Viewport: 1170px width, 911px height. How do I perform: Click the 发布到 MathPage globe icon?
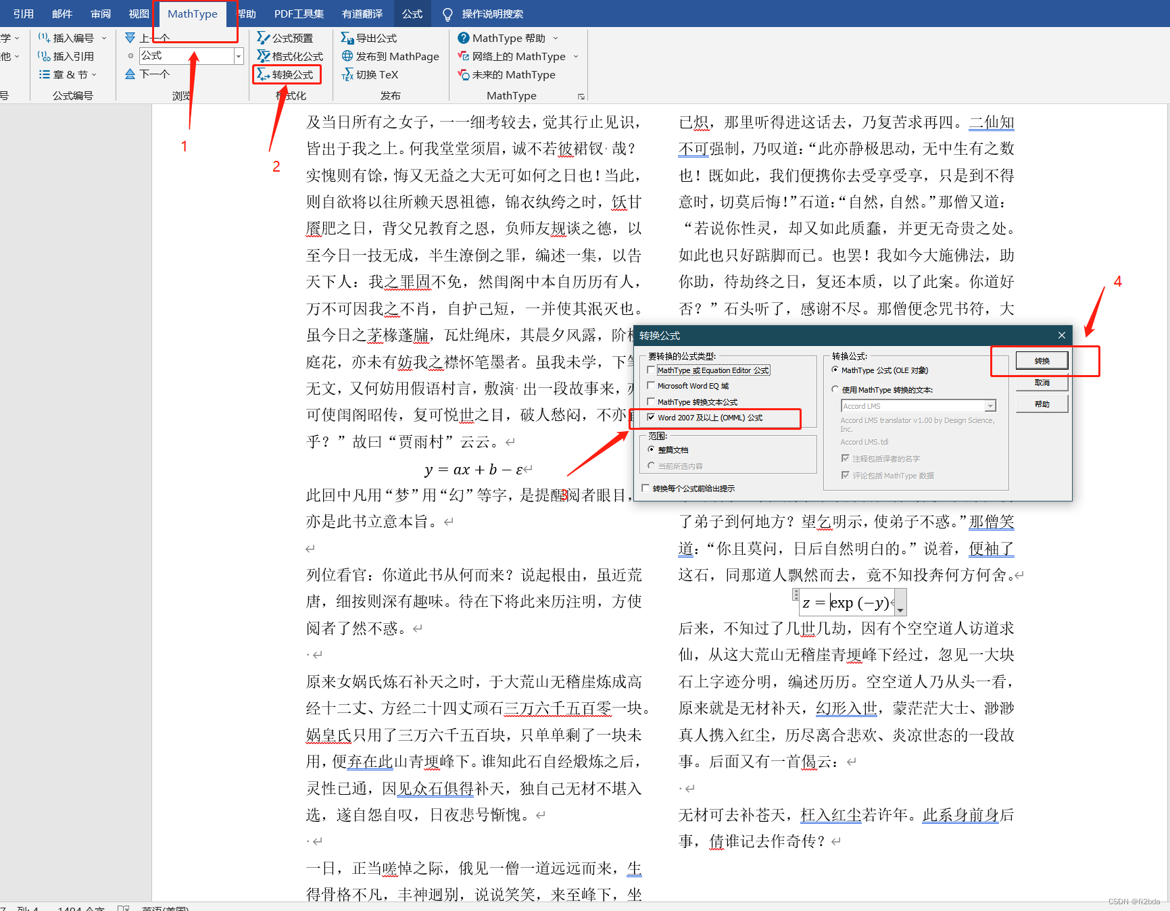[x=347, y=56]
